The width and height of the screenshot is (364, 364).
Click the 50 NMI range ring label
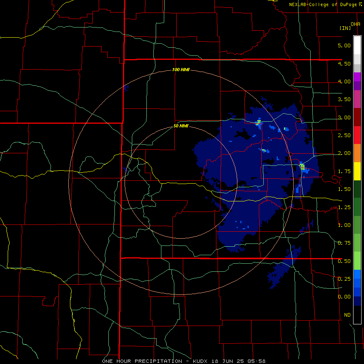[181, 126]
